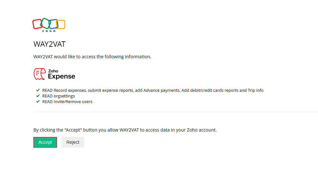The height and width of the screenshot is (171, 318).
Task: Click the yellow square in the Zoho logo
Action: (61, 24)
